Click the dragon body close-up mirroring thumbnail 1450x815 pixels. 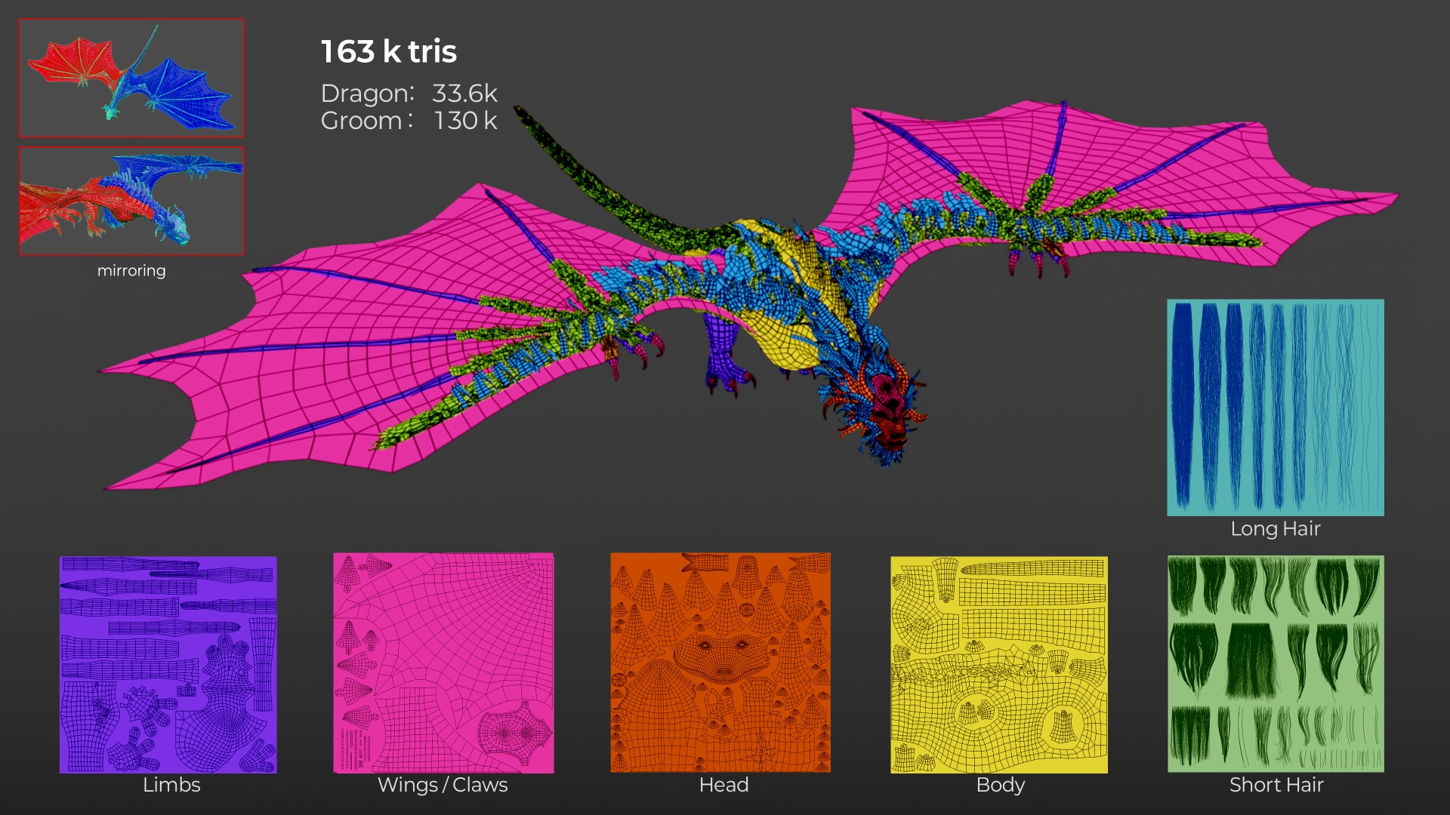[x=131, y=201]
